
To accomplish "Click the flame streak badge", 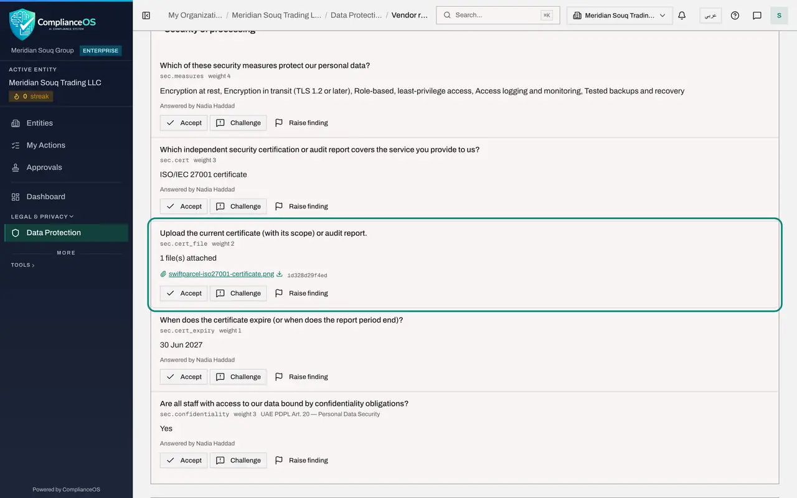I will click(31, 96).
